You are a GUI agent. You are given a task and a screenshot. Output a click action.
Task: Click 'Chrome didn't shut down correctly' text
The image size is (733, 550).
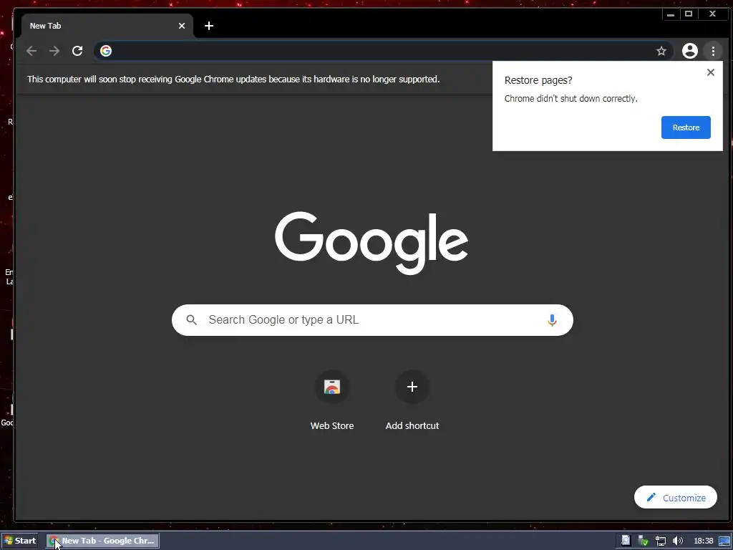point(571,99)
